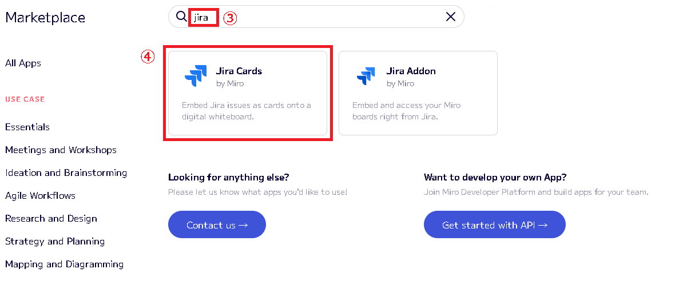Select All Apps in sidebar

point(23,63)
